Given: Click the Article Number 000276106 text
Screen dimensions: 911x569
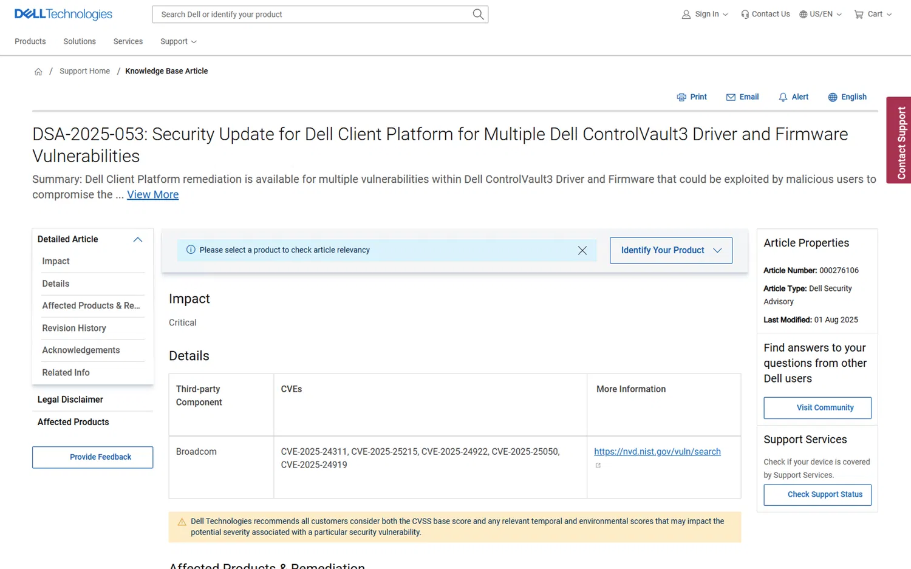Looking at the screenshot, I should pyautogui.click(x=811, y=270).
